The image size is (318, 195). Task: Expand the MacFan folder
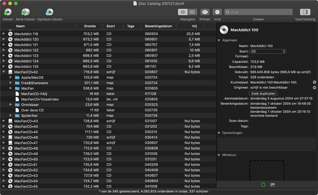pyautogui.click(x=11, y=88)
